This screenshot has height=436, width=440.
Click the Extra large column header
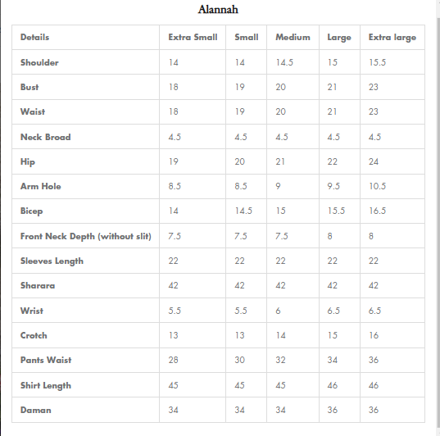(x=392, y=38)
